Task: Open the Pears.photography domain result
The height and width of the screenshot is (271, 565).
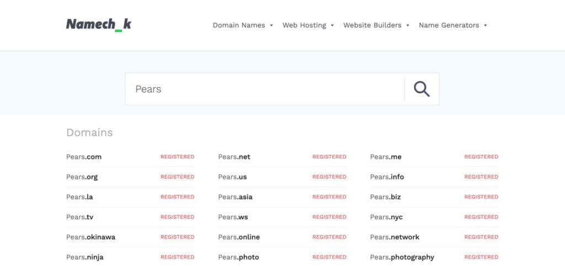Action: click(402, 257)
